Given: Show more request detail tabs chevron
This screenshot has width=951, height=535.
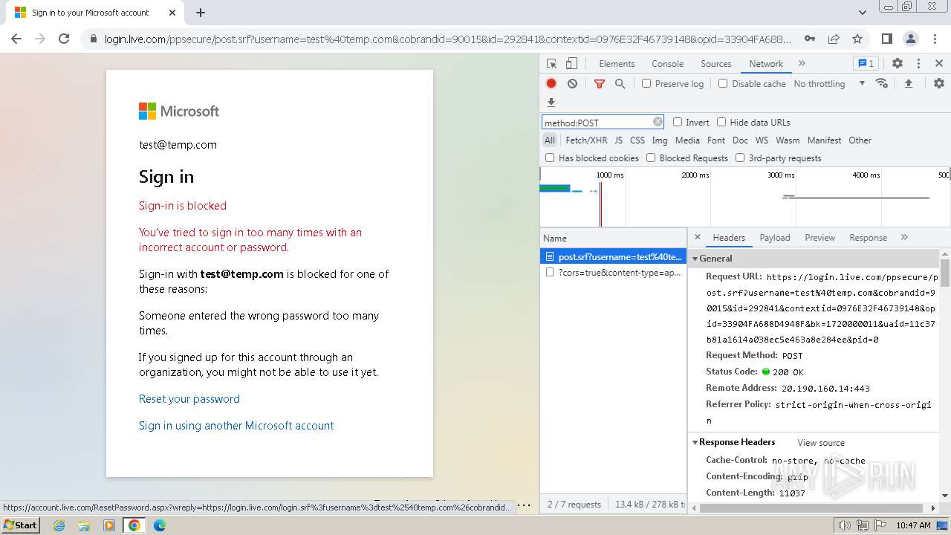Looking at the screenshot, I should click(904, 237).
